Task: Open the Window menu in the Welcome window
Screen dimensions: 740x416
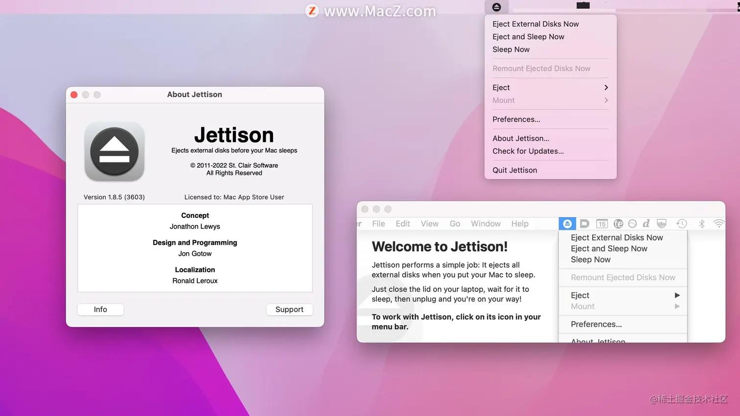Action: pyautogui.click(x=486, y=224)
